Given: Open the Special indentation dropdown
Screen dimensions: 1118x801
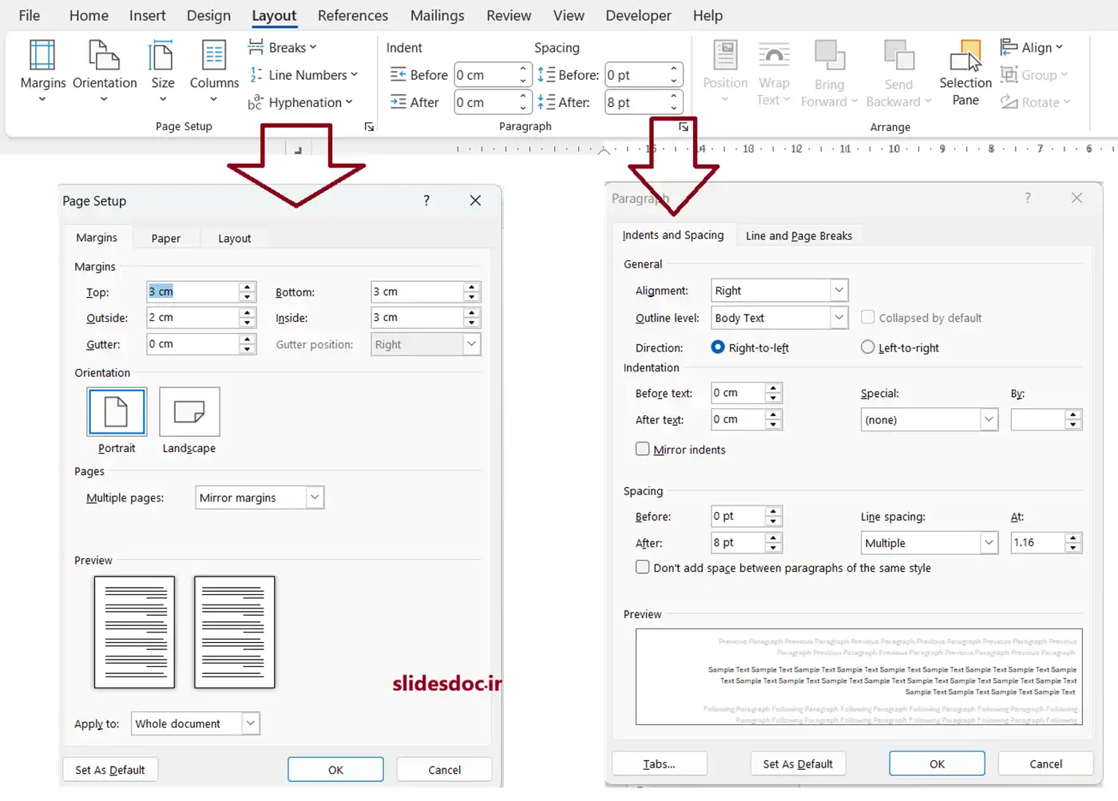Looking at the screenshot, I should [x=989, y=419].
